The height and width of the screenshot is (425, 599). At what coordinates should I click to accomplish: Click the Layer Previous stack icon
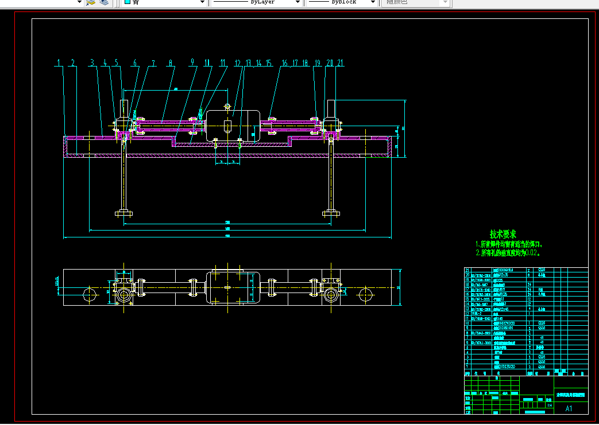pyautogui.click(x=104, y=2)
